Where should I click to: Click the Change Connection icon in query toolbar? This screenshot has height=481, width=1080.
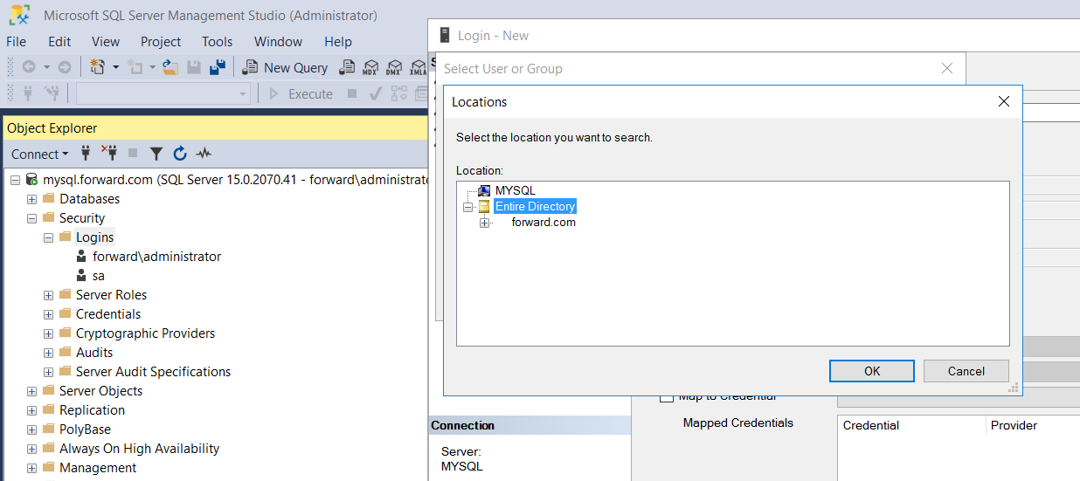pos(52,93)
